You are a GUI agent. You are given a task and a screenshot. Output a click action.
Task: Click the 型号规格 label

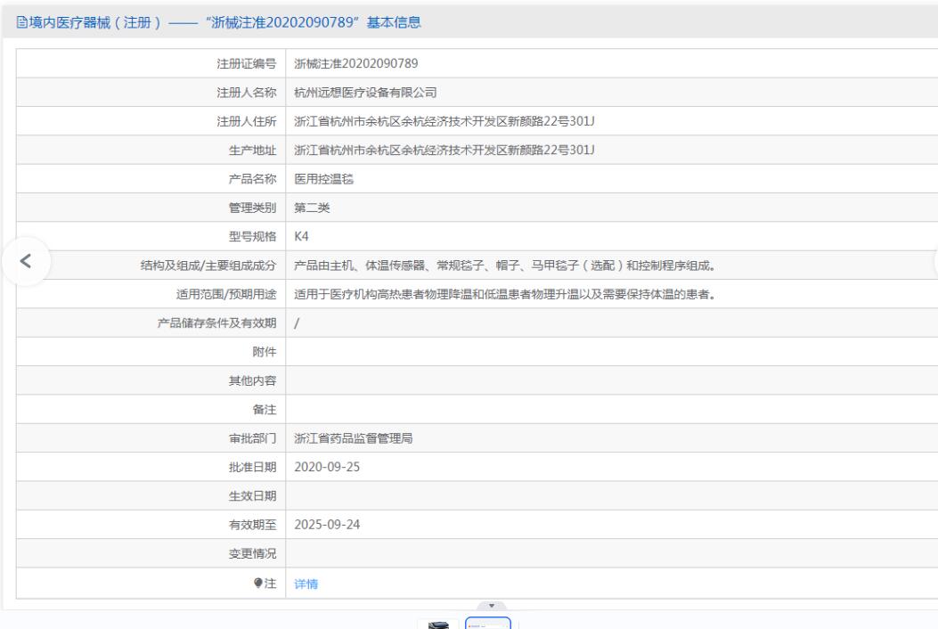[252, 236]
